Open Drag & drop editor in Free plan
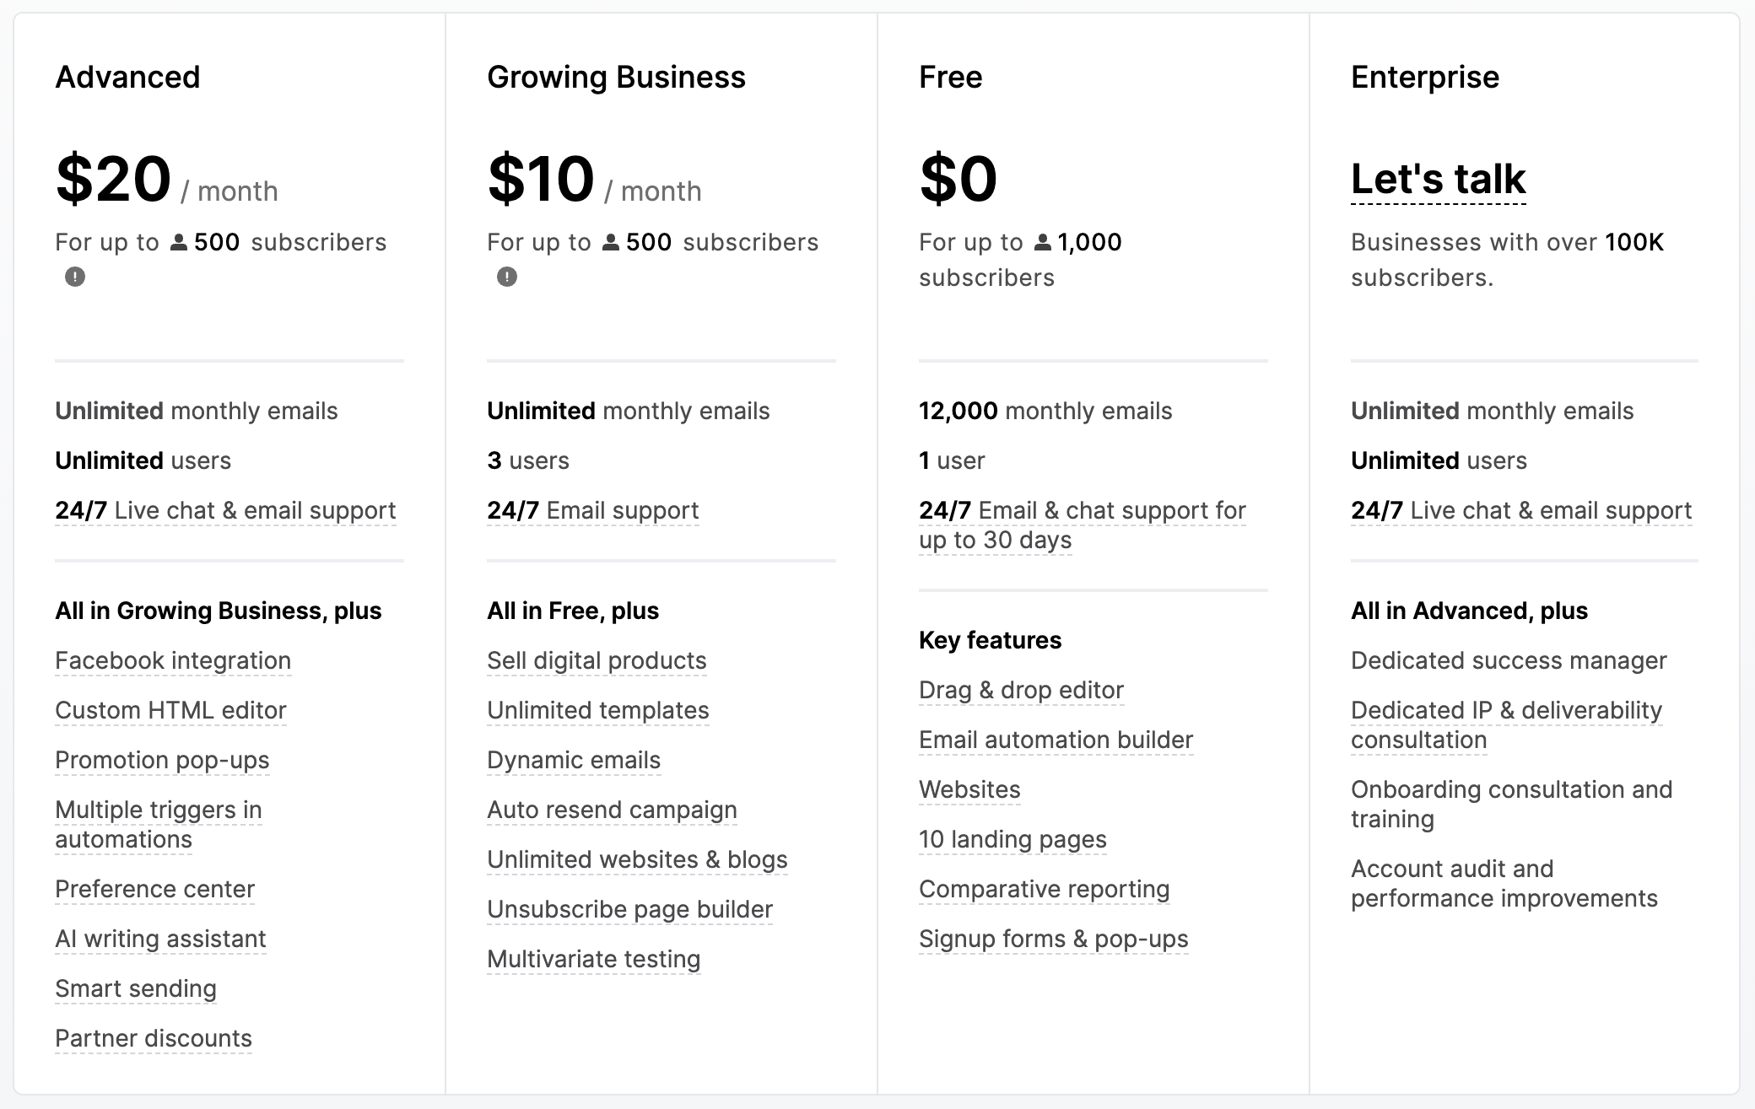 pos(1021,690)
